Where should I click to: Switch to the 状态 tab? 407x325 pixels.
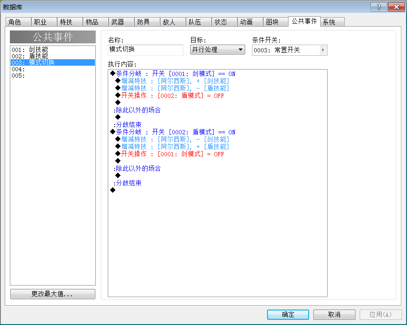224,22
